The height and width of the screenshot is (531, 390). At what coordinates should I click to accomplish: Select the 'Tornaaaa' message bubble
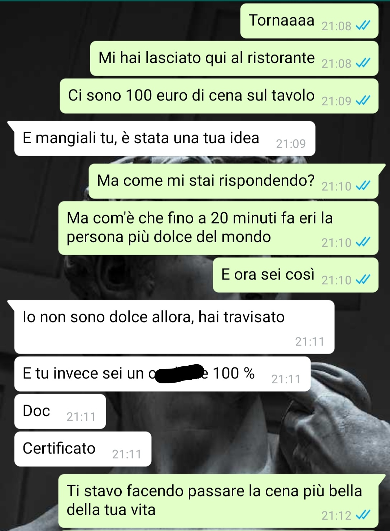[x=309, y=21]
